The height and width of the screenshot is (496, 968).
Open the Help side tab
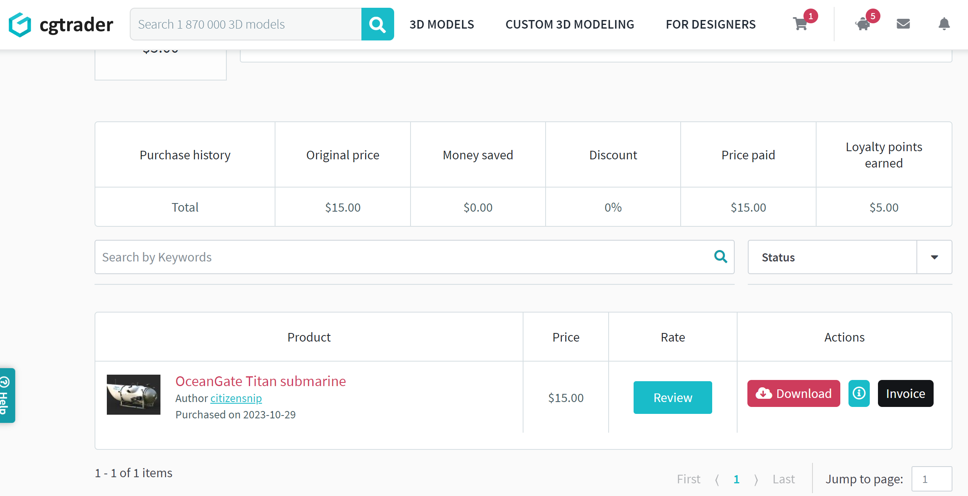pos(7,395)
